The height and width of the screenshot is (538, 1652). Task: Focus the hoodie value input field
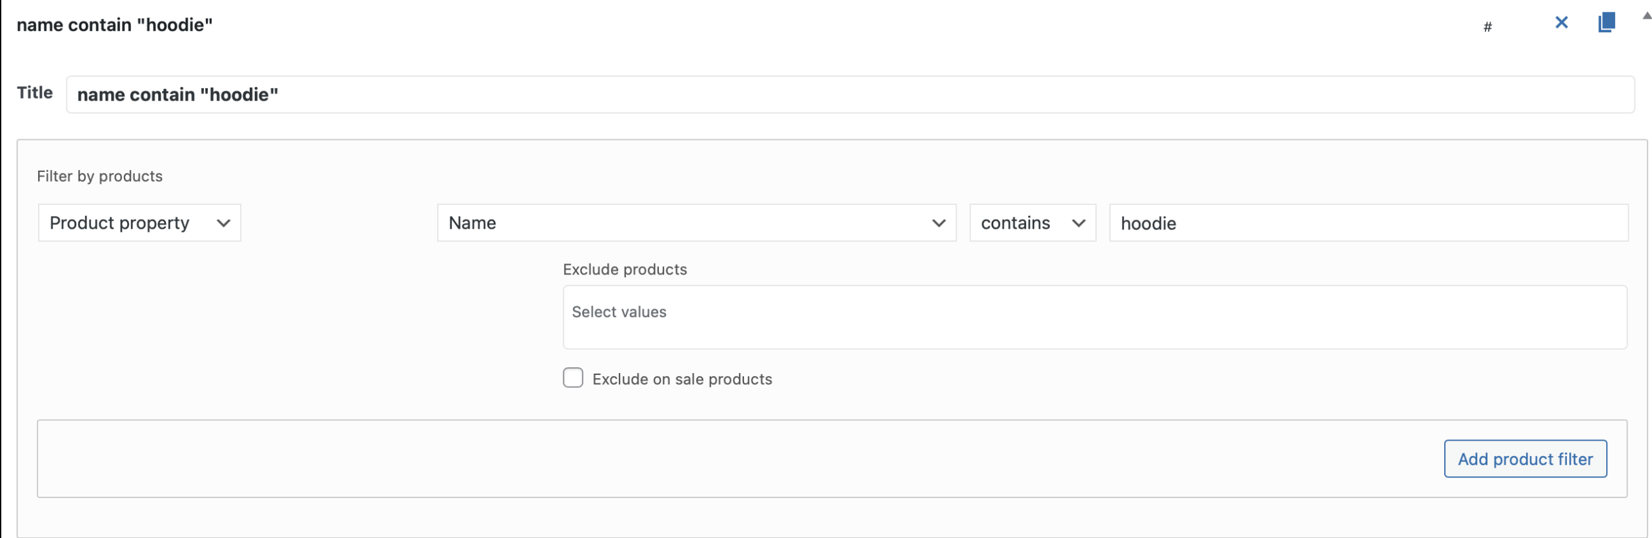(x=1368, y=224)
